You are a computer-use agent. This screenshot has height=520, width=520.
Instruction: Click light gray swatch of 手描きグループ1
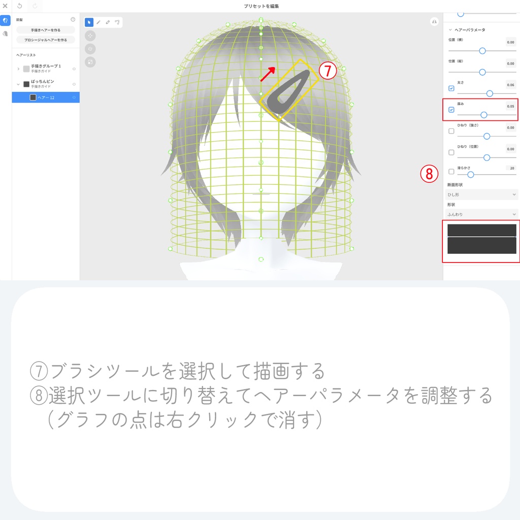(x=26, y=69)
